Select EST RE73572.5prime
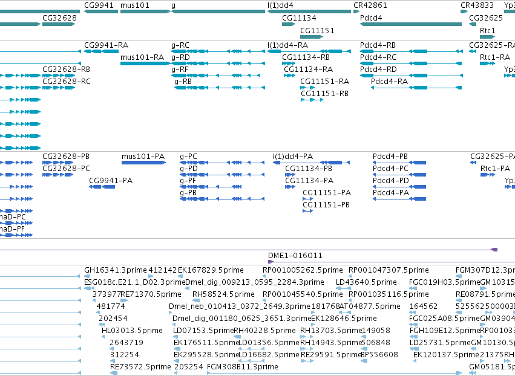The height and width of the screenshot is (376, 515). (x=140, y=367)
